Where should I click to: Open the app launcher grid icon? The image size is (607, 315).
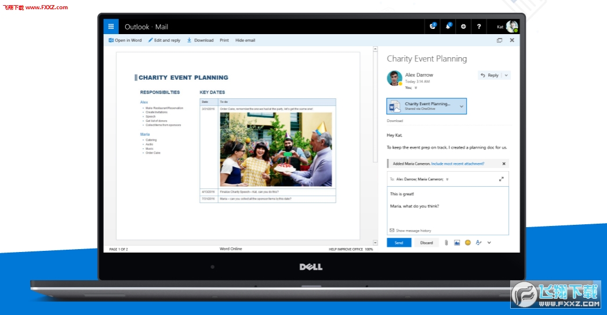click(111, 27)
